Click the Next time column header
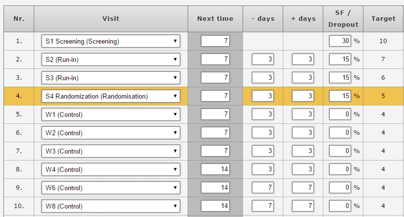Image resolution: width=404 pixels, height=217 pixels. coord(215,19)
